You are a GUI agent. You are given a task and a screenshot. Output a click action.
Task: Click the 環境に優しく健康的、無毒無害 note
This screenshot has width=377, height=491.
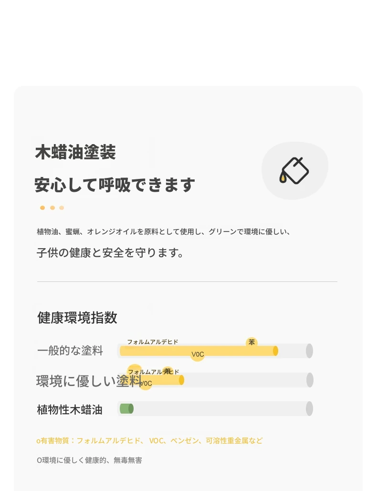[x=89, y=460]
